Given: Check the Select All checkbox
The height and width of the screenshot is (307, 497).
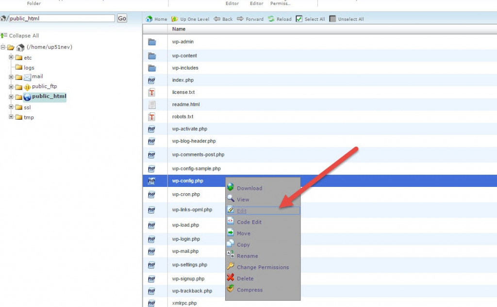Looking at the screenshot, I should click(299, 19).
